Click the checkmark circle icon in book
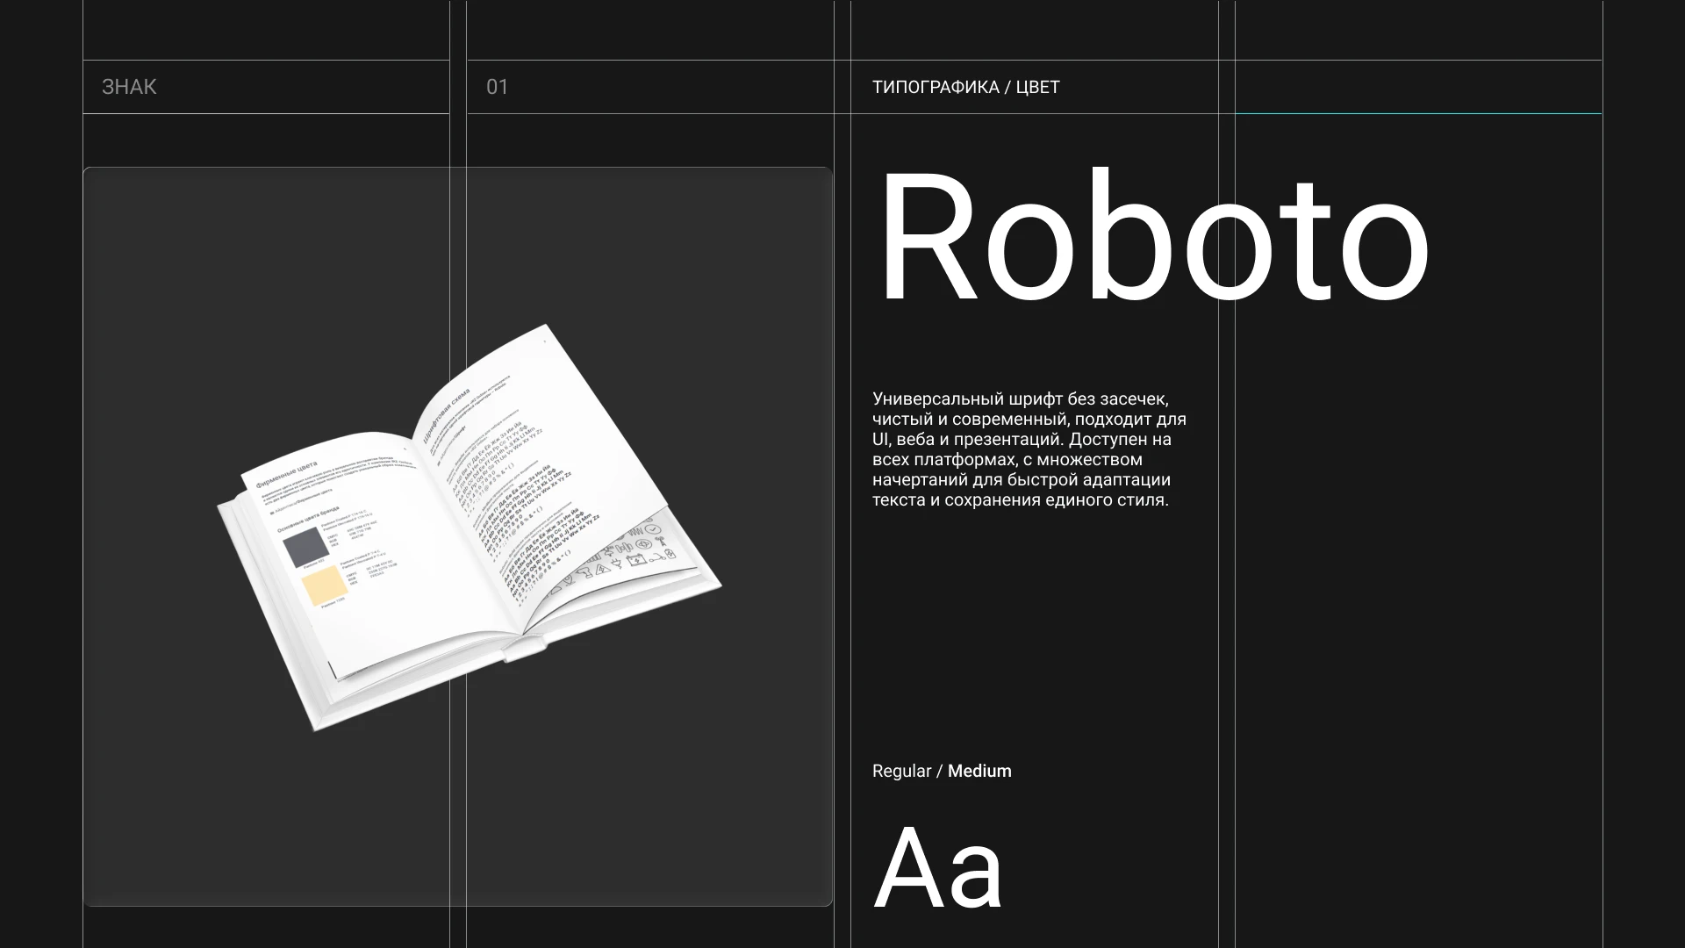 tap(653, 529)
